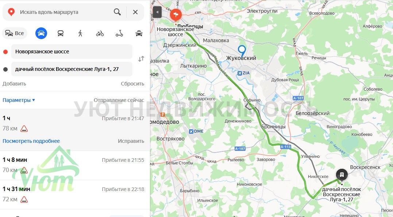This screenshot has height=217, width=393.
Task: Select the car driving mode icon
Action: point(41,33)
